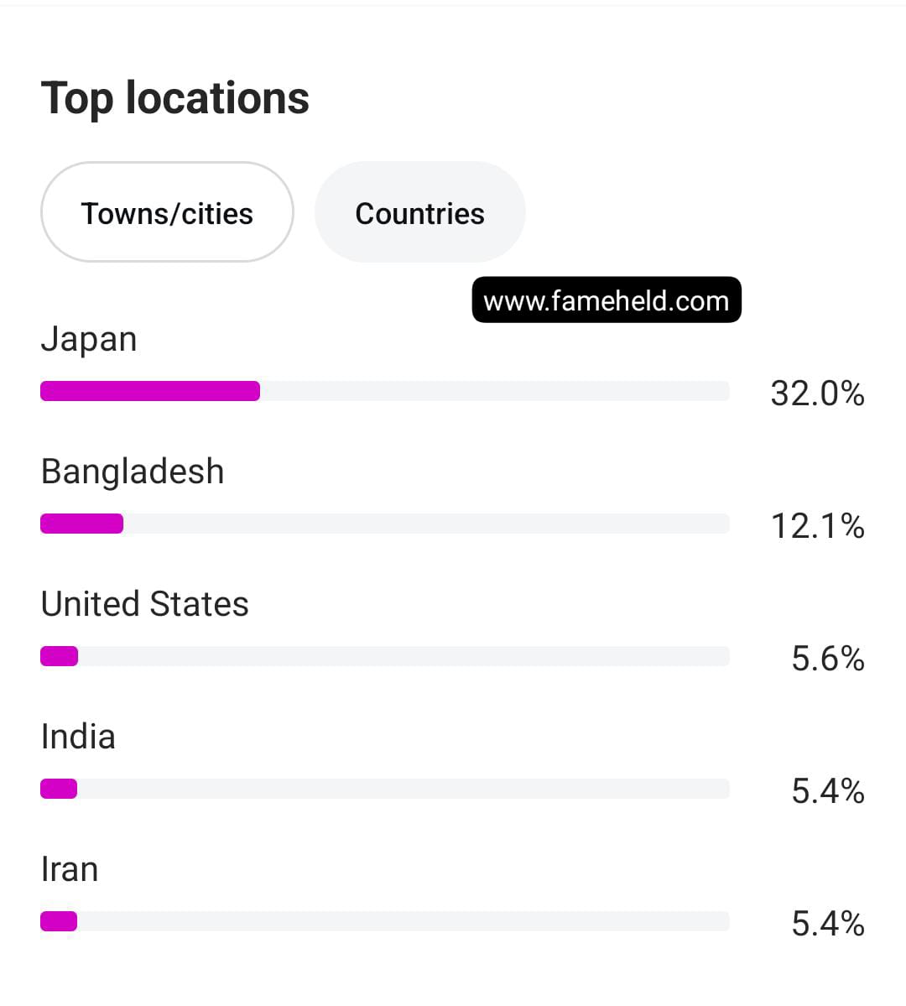Click the 5.6% United States value
This screenshot has height=1006, width=906.
[827, 659]
